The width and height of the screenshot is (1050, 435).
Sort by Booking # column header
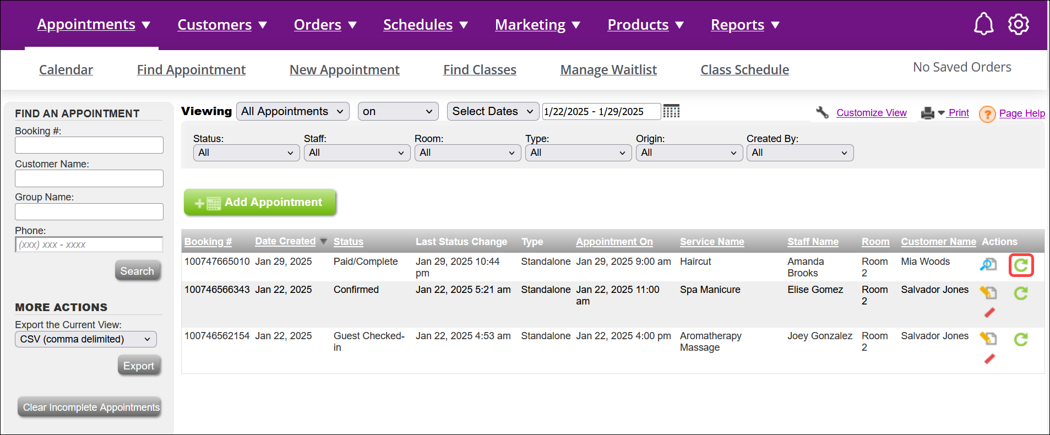pos(208,242)
